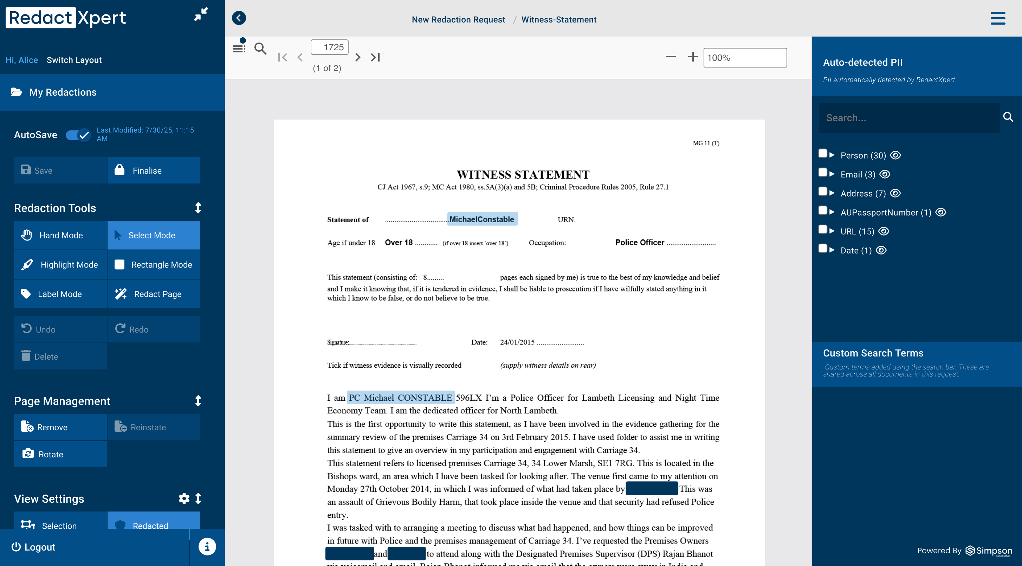This screenshot has width=1022, height=566.
Task: Toggle visibility eye for Email (3)
Action: click(x=885, y=174)
